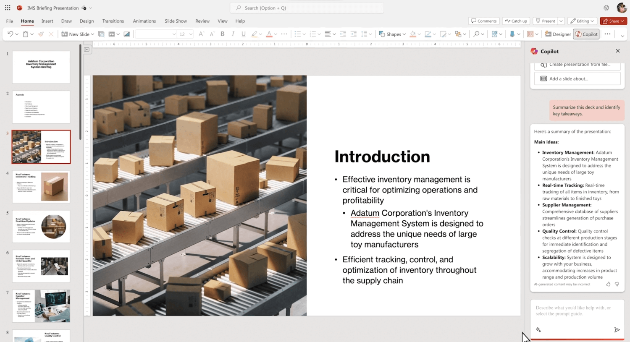The width and height of the screenshot is (630, 342).
Task: Click Add a slide about suggestion
Action: point(577,78)
